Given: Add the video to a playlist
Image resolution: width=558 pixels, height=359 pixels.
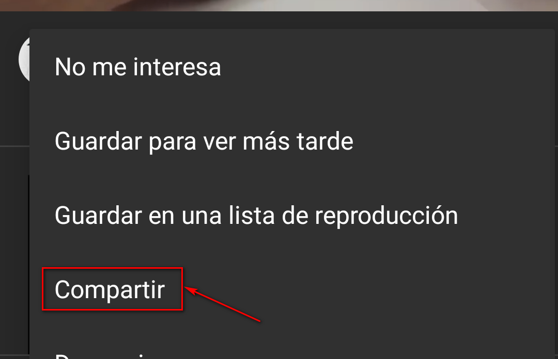Looking at the screenshot, I should 292,216.
